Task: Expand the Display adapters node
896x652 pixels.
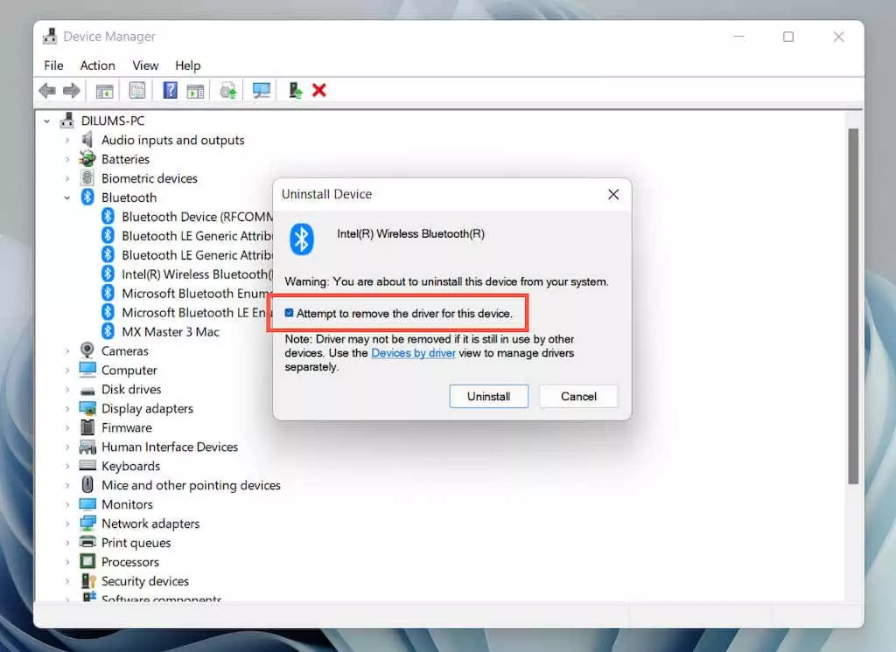Action: [66, 408]
